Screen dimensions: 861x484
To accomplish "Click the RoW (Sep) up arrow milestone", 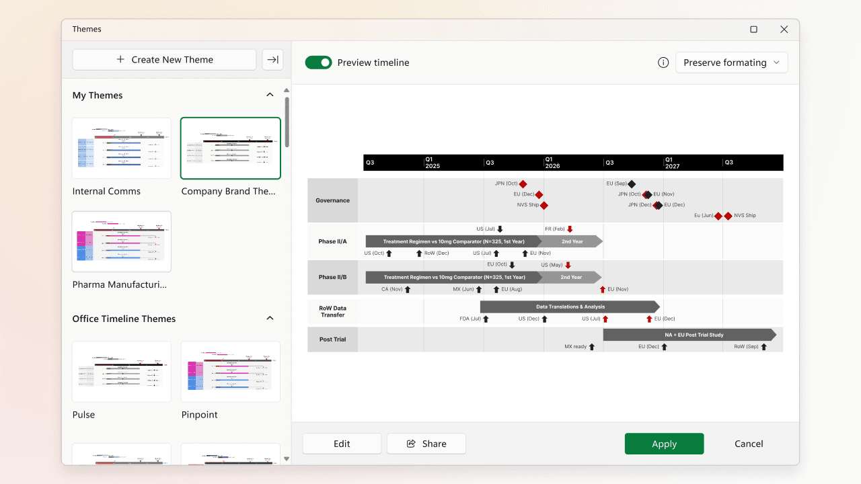I will [764, 347].
